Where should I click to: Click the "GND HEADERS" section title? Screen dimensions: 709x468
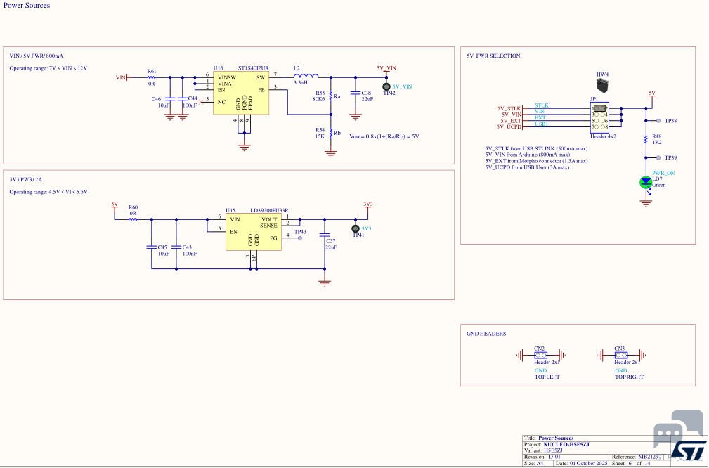[486, 334]
